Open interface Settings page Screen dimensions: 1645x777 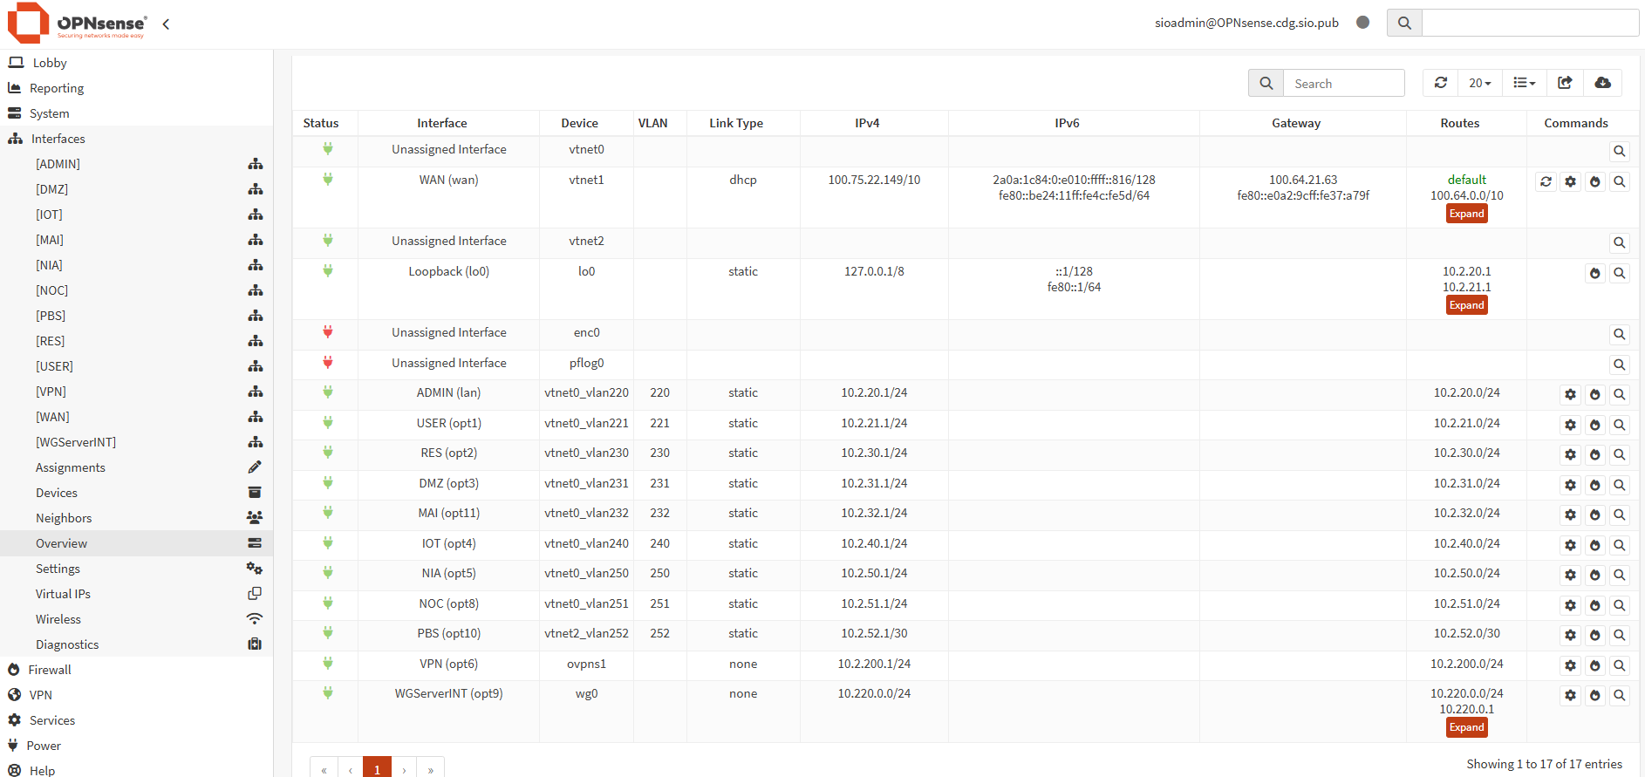(x=136, y=569)
